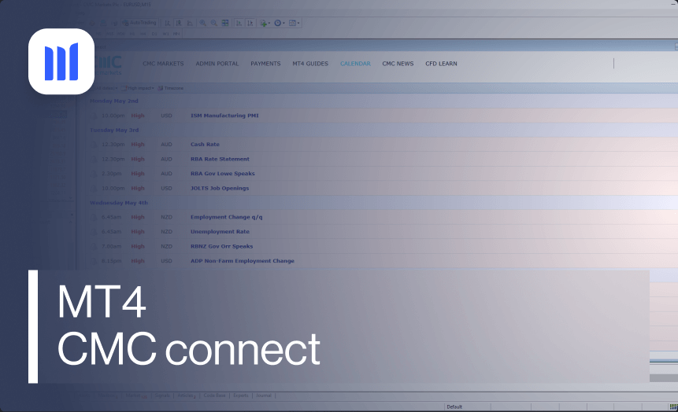Expand the Indicators dropdown arrow

pyautogui.click(x=269, y=24)
